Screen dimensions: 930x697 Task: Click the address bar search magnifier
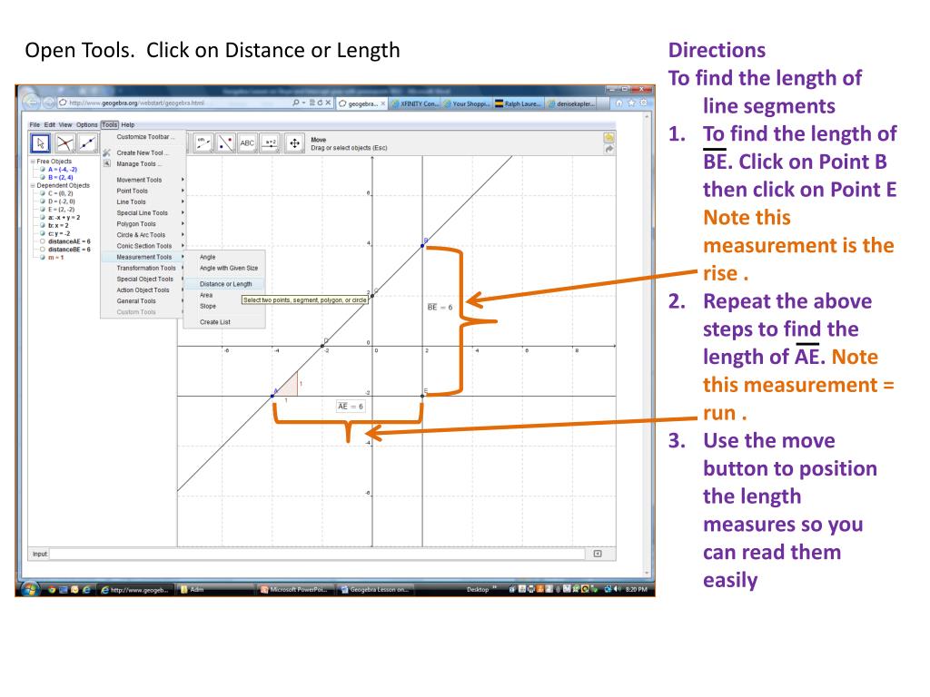(x=295, y=103)
